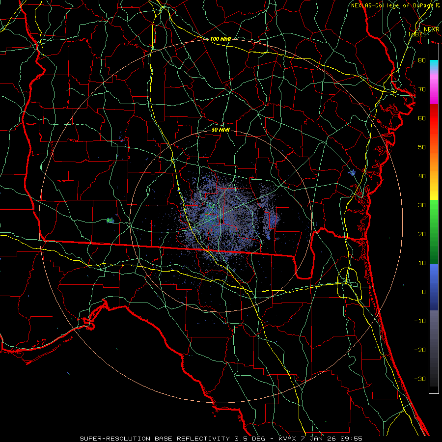The image size is (442, 442).
Task: Click the red segment of color bar
Action: [x=434, y=118]
